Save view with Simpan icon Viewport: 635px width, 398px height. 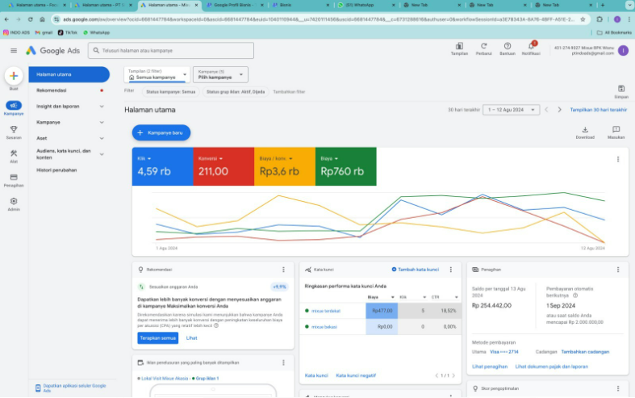(620, 89)
